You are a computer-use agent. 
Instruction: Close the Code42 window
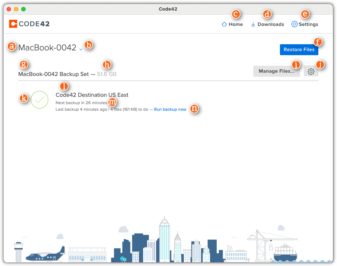(9, 9)
